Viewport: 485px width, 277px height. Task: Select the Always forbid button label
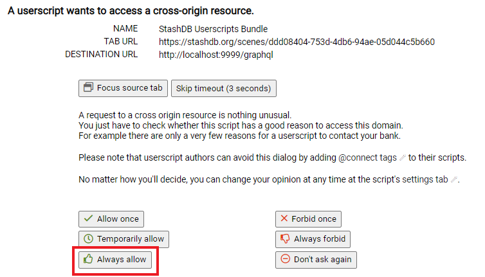320,239
